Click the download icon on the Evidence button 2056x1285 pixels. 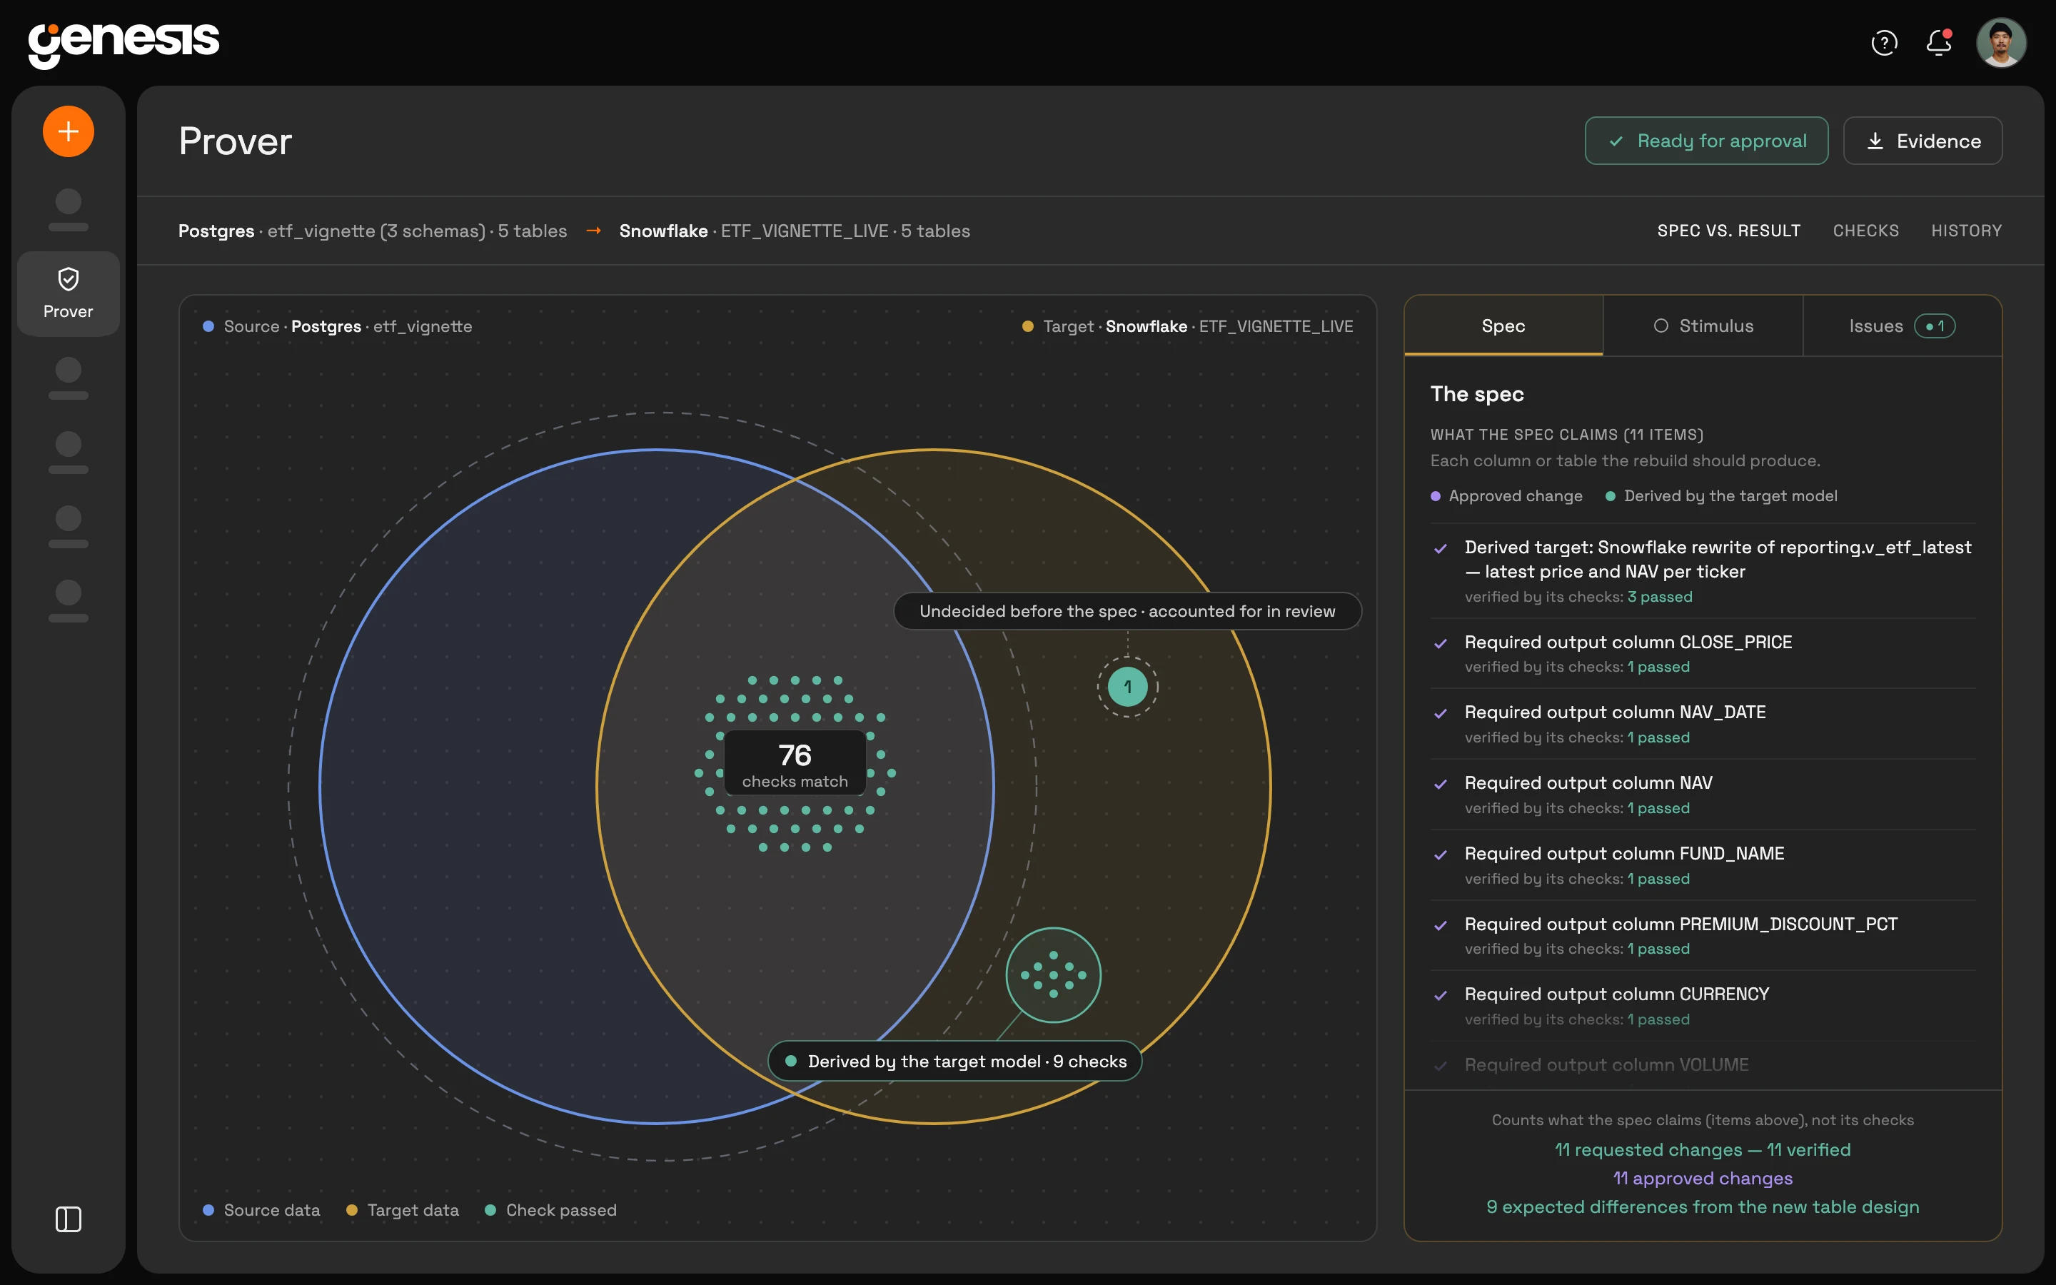[1875, 141]
